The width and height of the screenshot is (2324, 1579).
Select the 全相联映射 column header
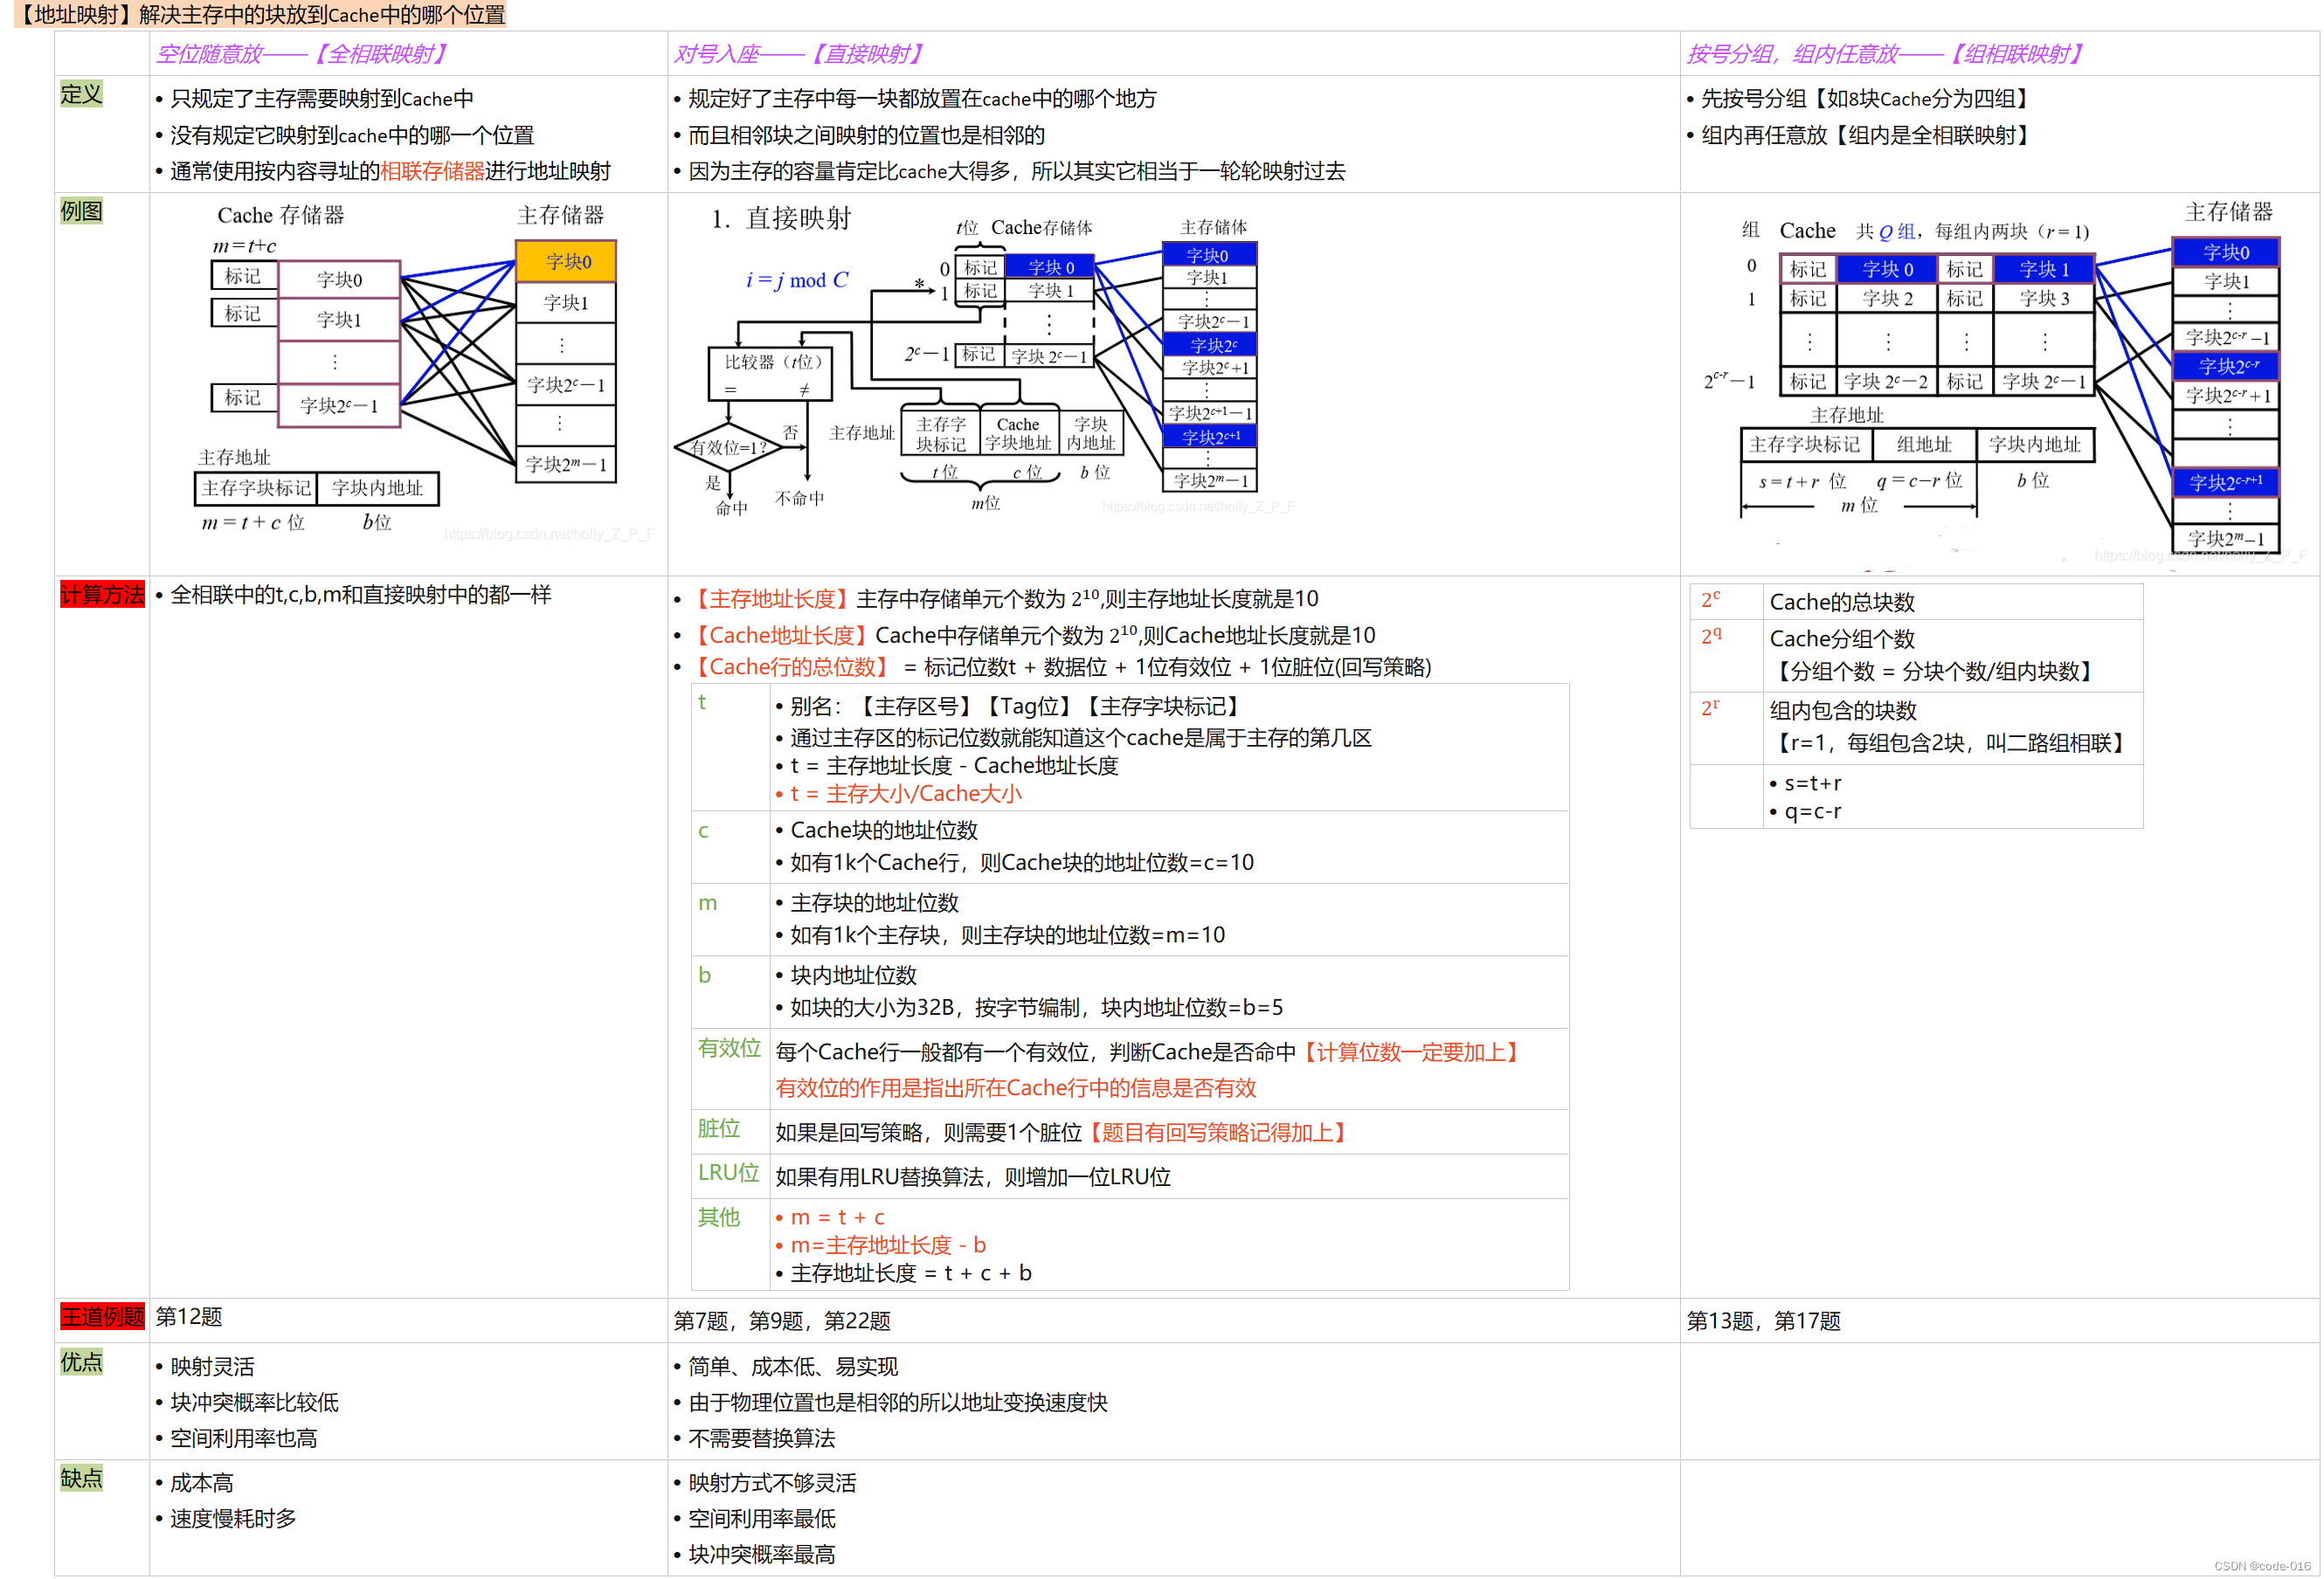302,54
